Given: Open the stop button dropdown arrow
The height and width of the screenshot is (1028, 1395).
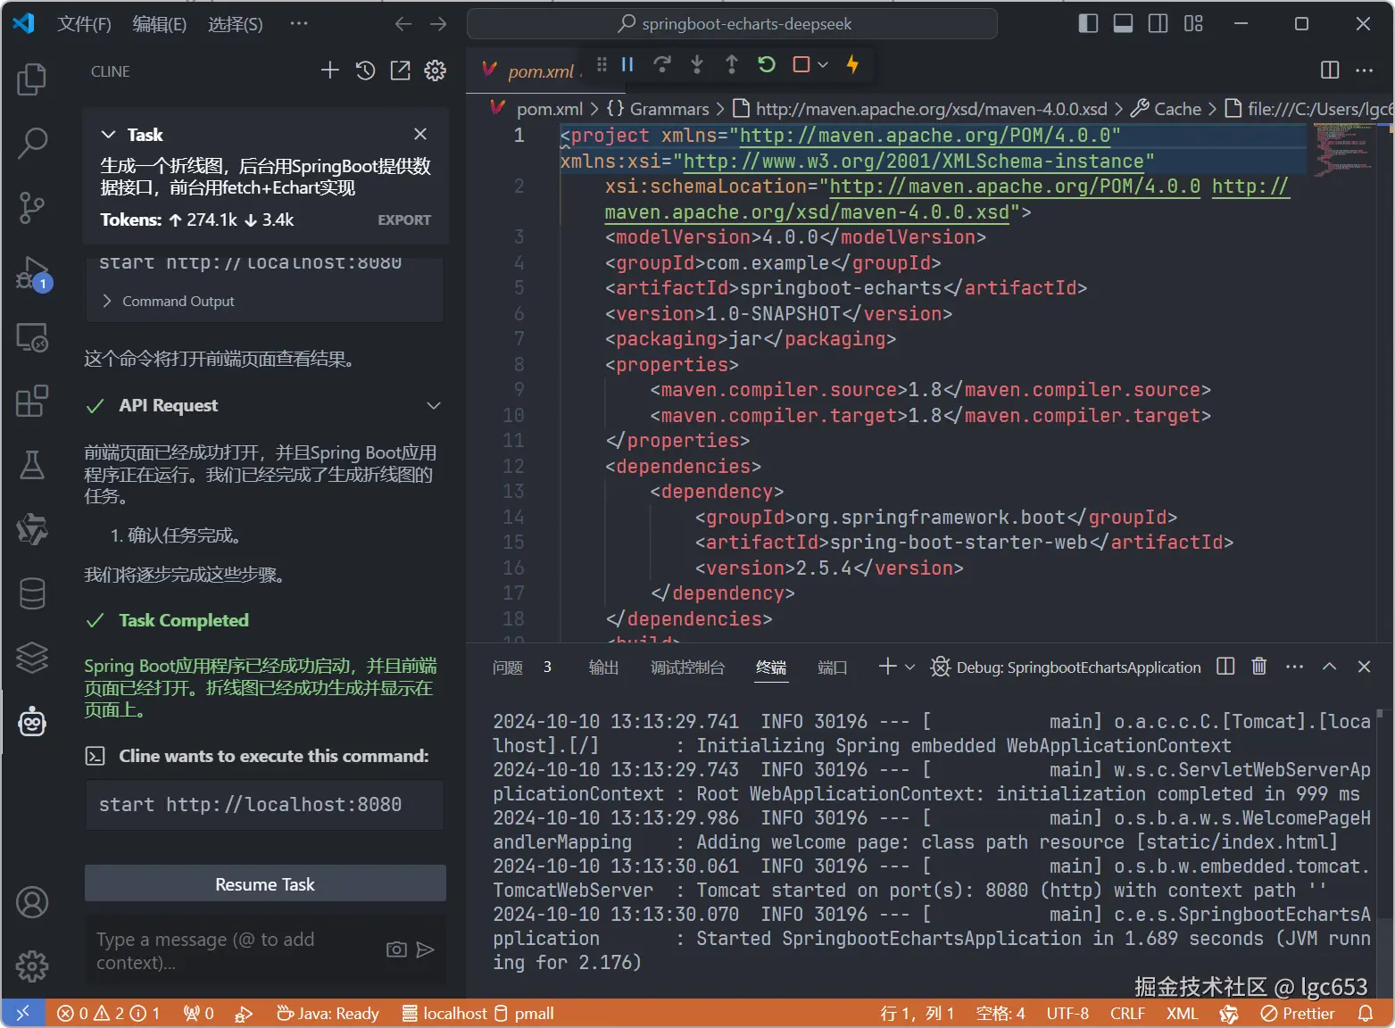Looking at the screenshot, I should (823, 64).
